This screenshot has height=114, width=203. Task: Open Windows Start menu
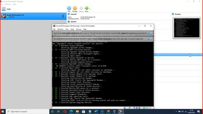[3, 111]
